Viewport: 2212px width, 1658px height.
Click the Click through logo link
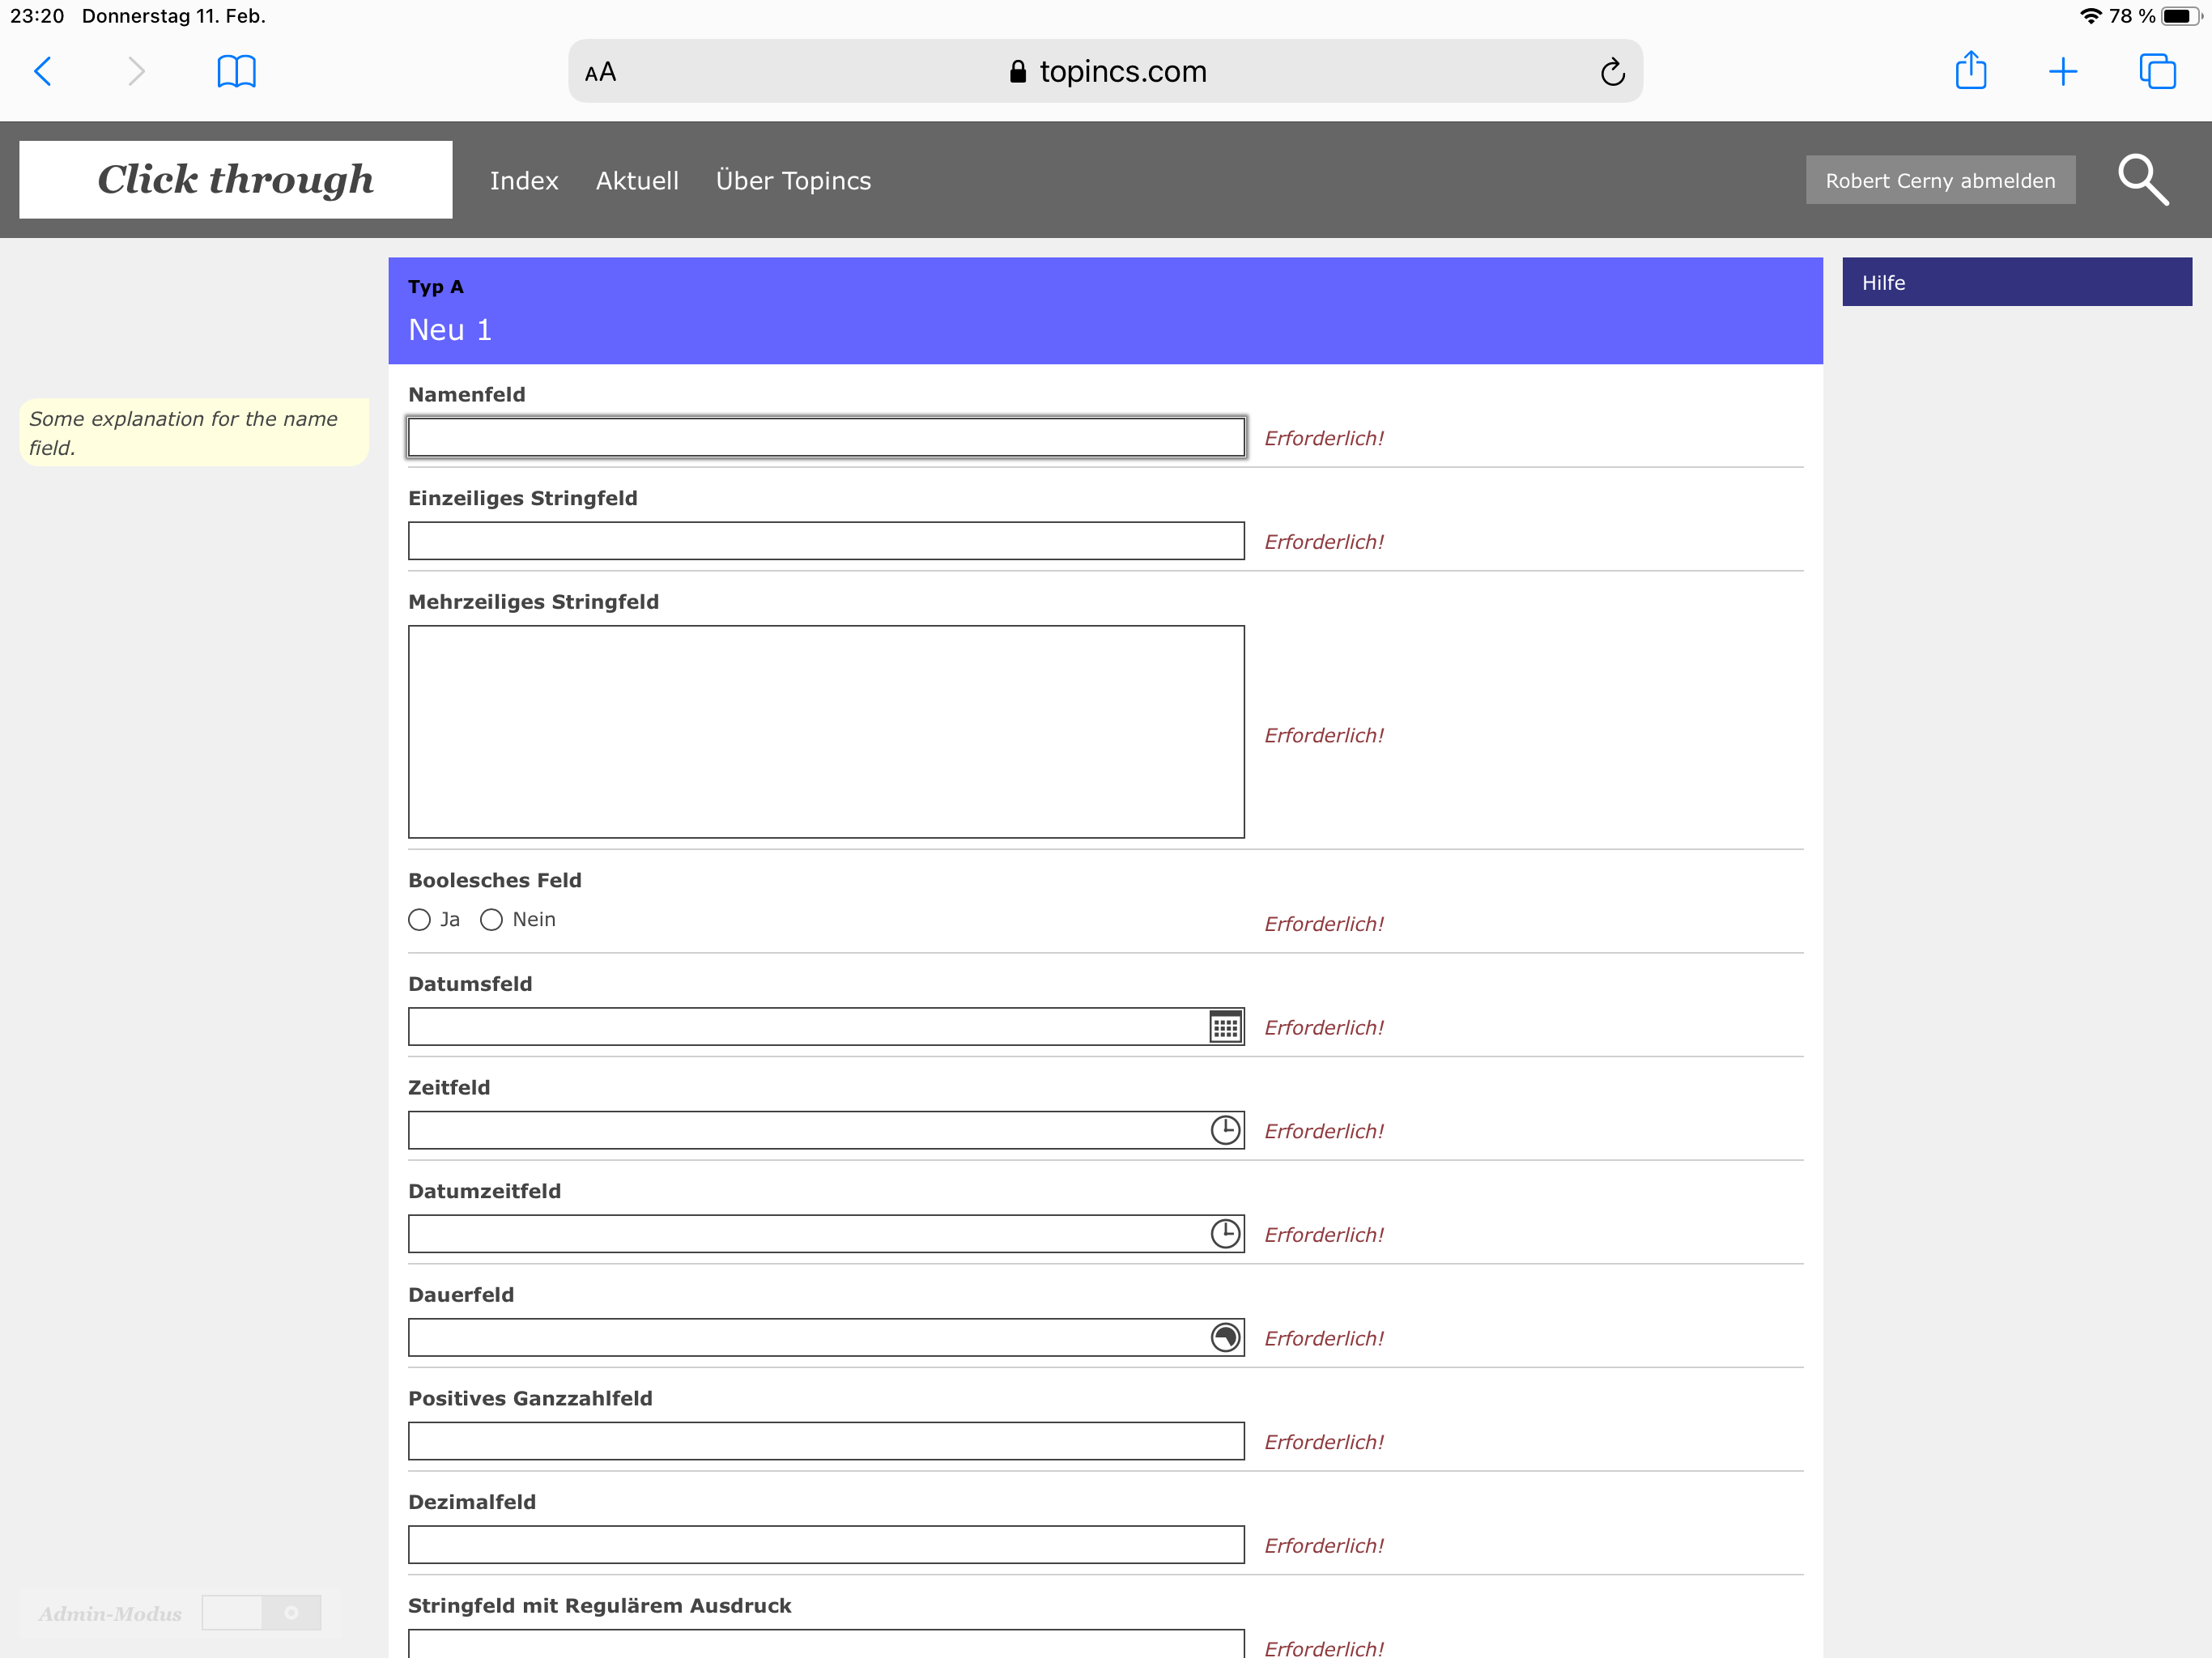(236, 180)
